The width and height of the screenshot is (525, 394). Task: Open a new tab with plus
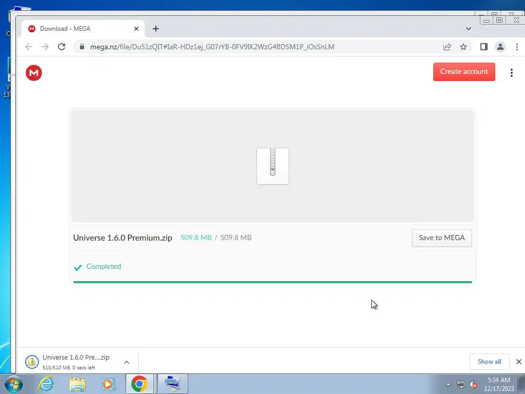tap(156, 29)
